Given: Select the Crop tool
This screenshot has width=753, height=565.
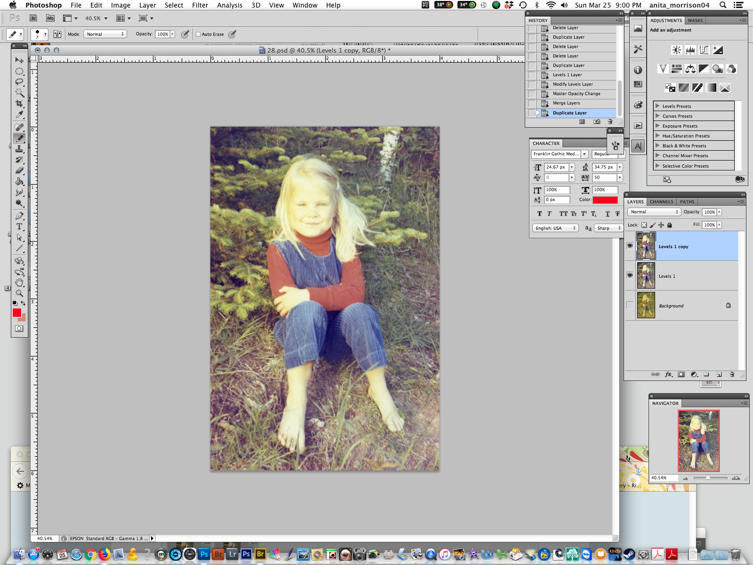Looking at the screenshot, I should click(x=19, y=104).
